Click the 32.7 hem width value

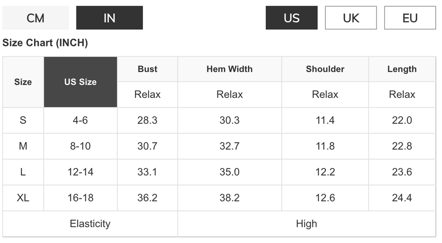click(229, 146)
